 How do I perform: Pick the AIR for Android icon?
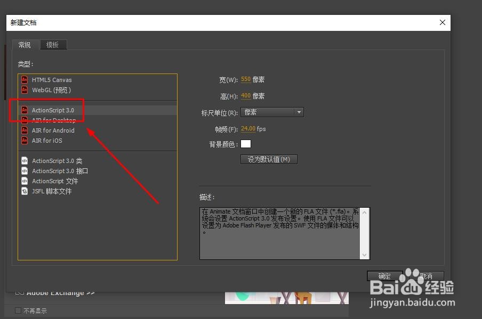tap(25, 130)
